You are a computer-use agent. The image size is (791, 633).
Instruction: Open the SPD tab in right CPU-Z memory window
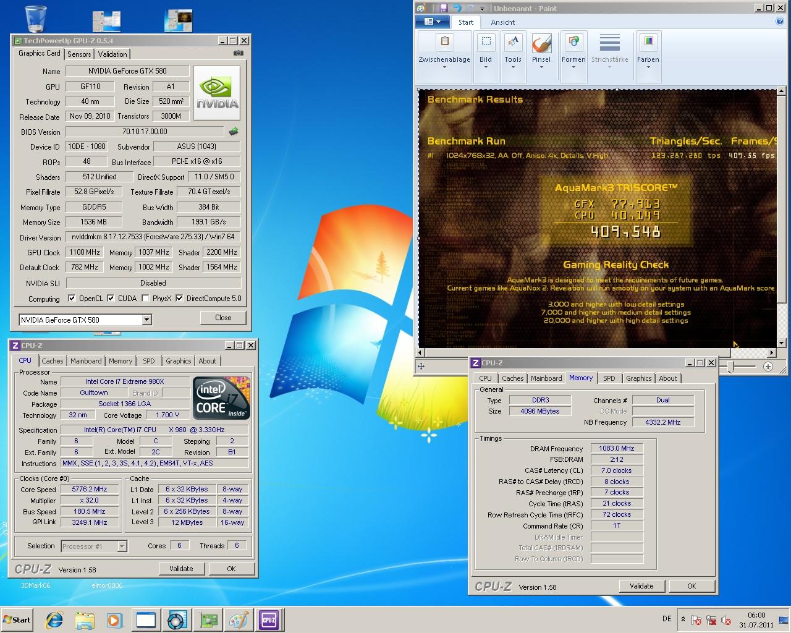(609, 378)
